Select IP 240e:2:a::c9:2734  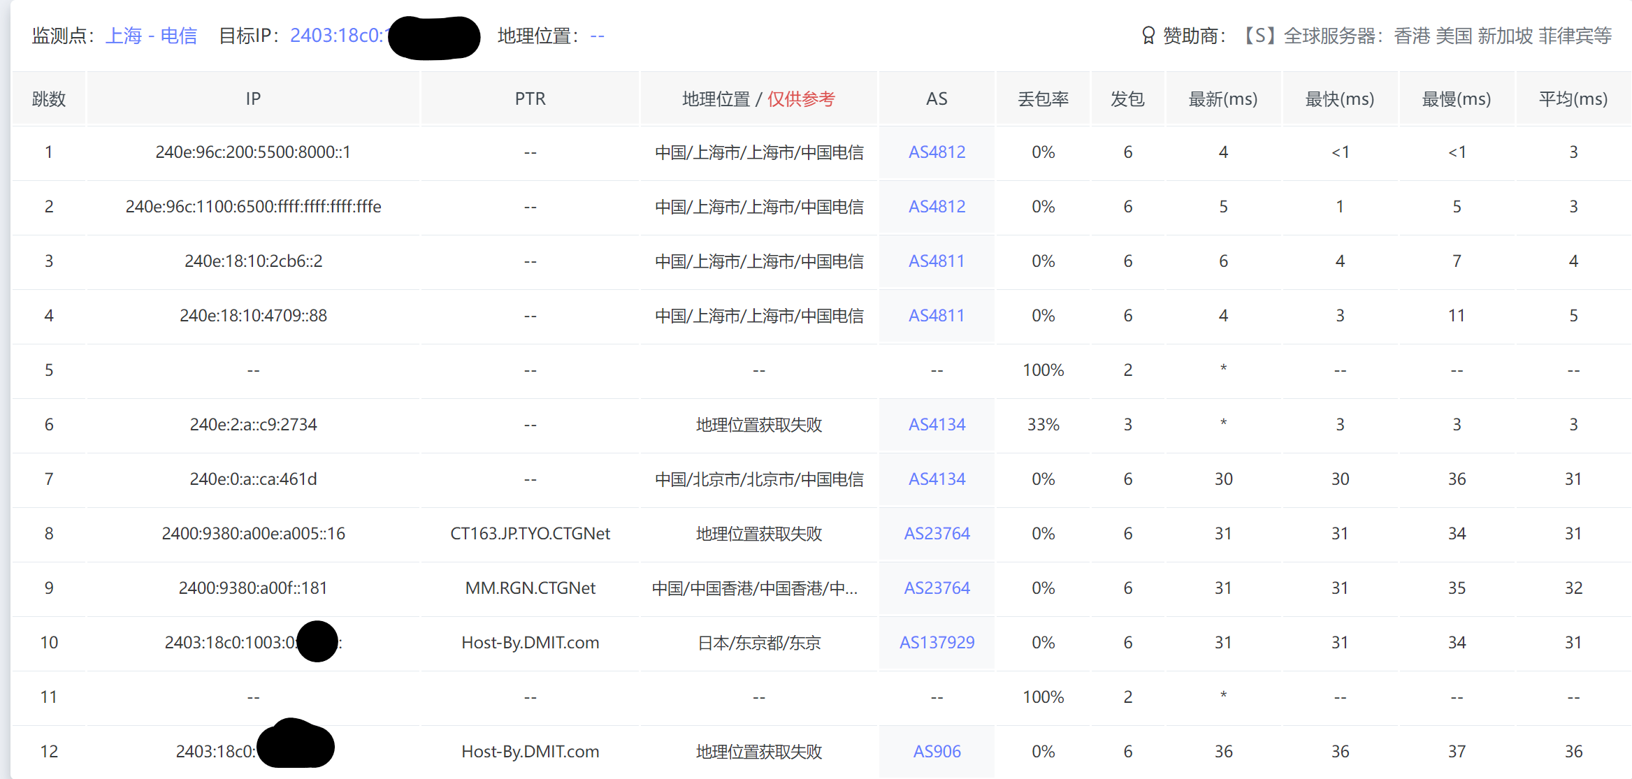click(253, 425)
